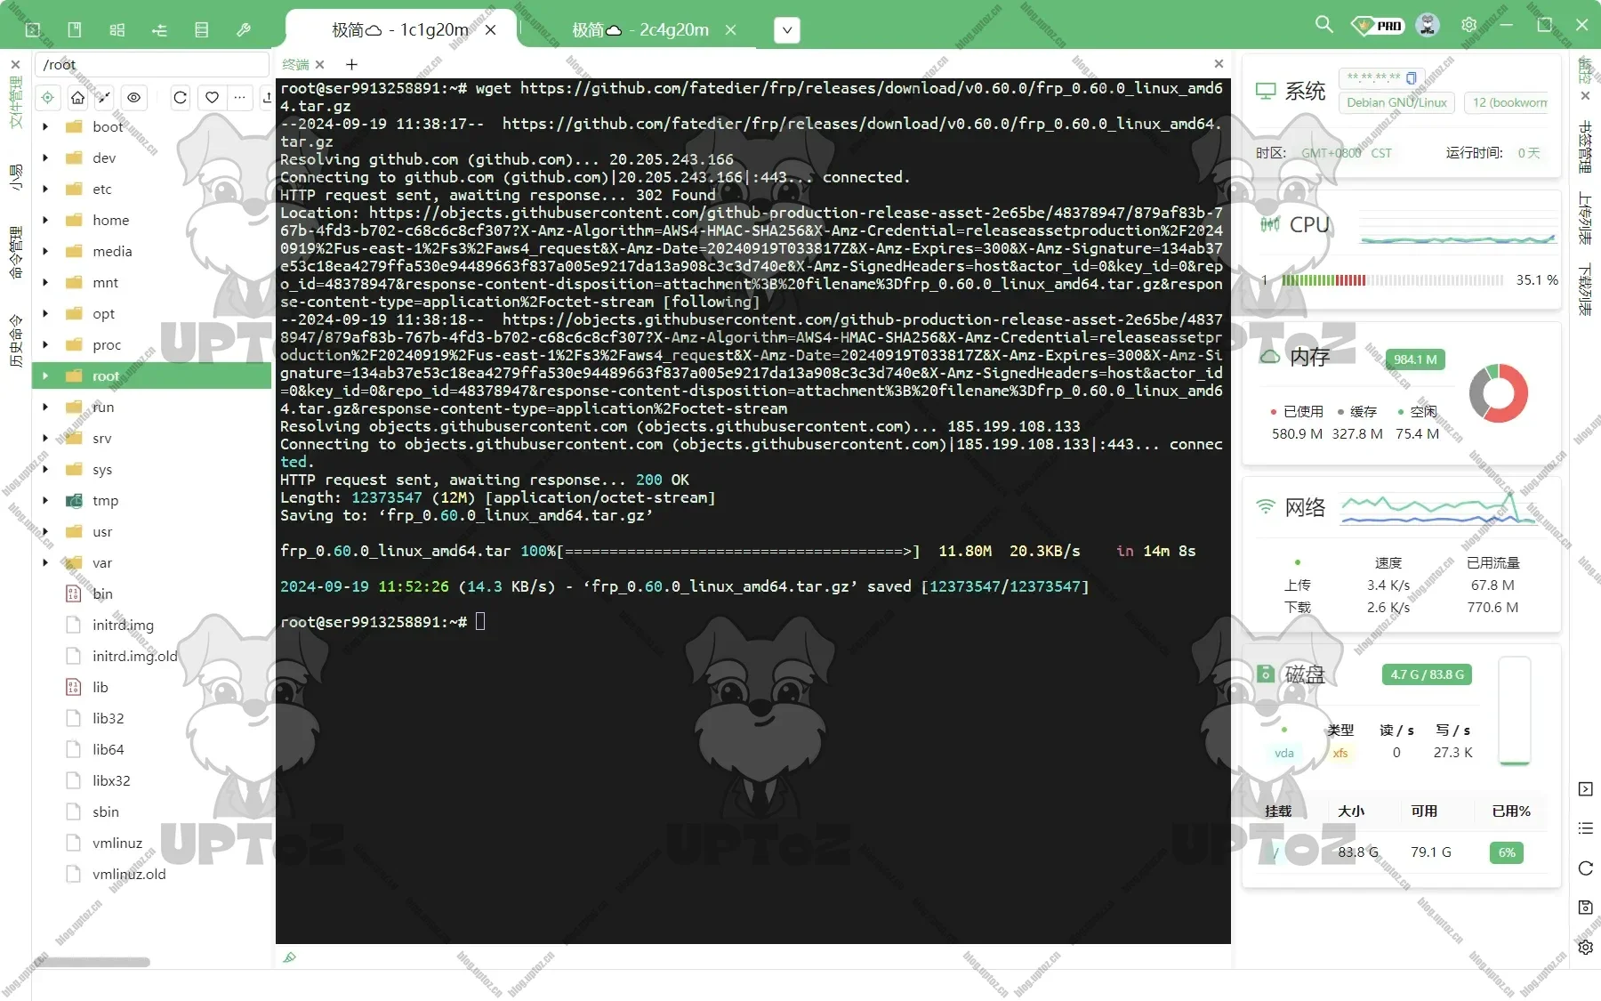Image resolution: width=1601 pixels, height=1001 pixels.
Task: Click the collapse arrows icon in file toolbar
Action: pos(104,97)
